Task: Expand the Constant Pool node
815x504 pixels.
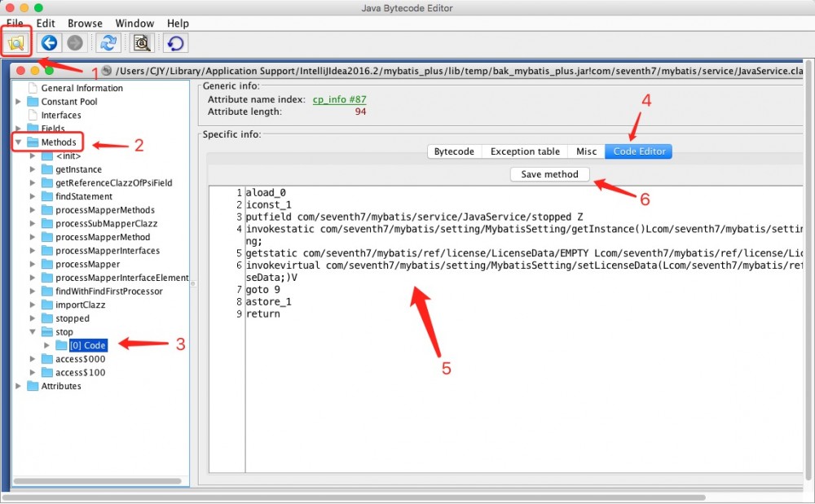Action: click(18, 101)
